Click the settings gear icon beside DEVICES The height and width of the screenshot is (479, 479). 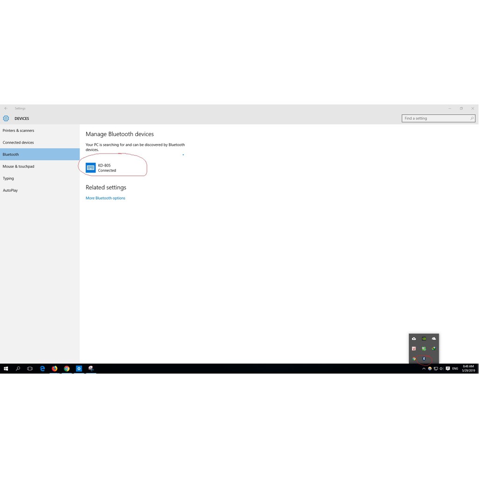[x=6, y=118]
